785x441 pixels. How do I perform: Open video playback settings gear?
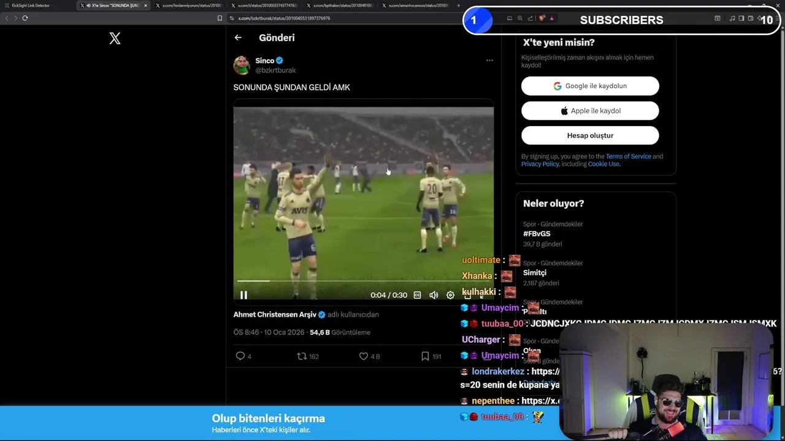click(x=450, y=295)
